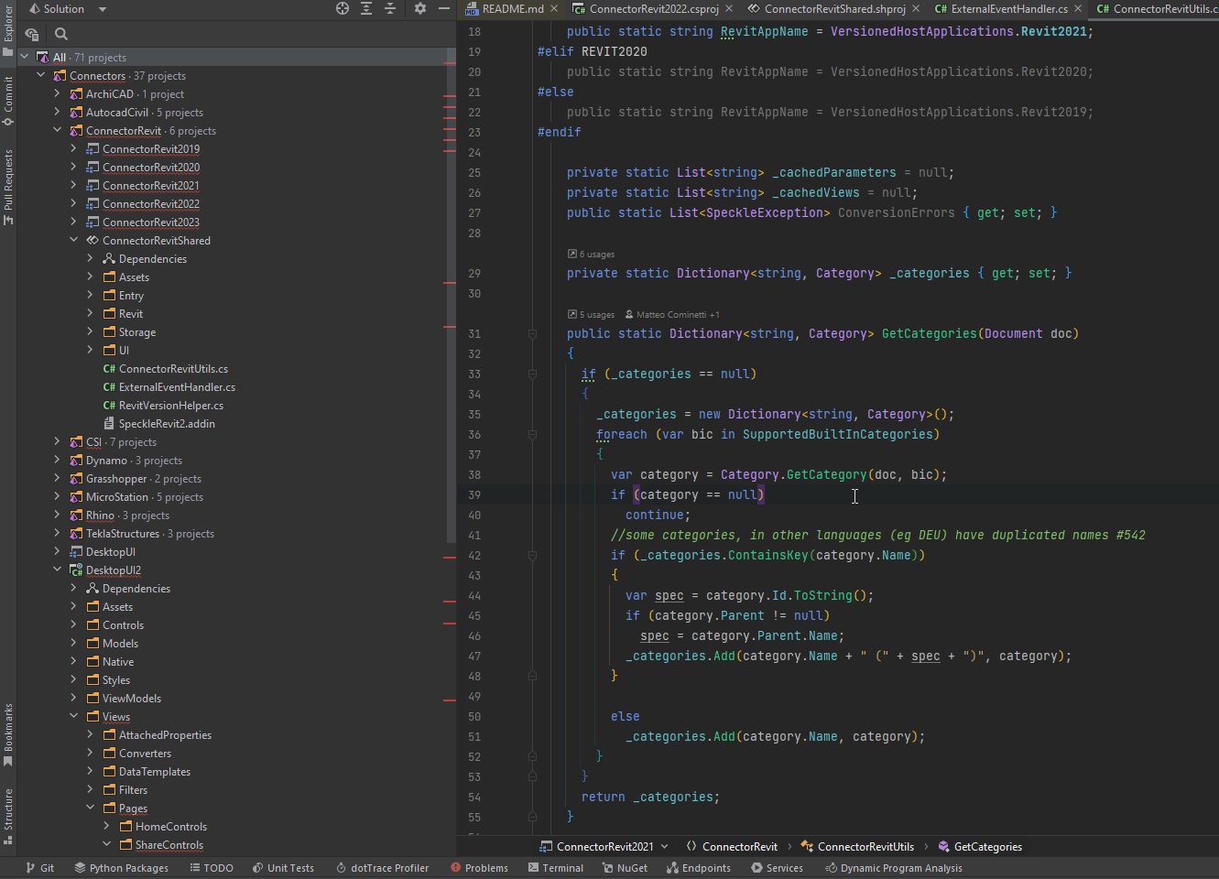Screen dimensions: 1219x879
Task: Click the Expand All icon in Solution panel
Action: 366,8
